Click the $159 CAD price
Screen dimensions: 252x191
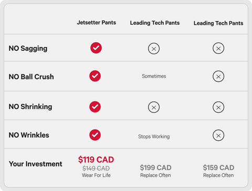point(218,167)
